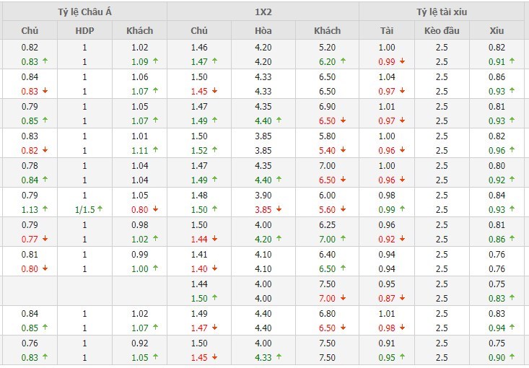This screenshot has height=368, width=529.
Task: Click the Hòa column header
Action: 263,31
